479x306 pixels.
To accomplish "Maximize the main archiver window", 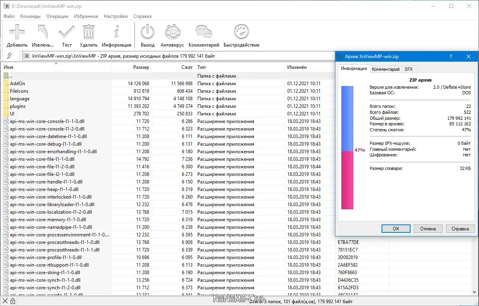I will coord(451,6).
